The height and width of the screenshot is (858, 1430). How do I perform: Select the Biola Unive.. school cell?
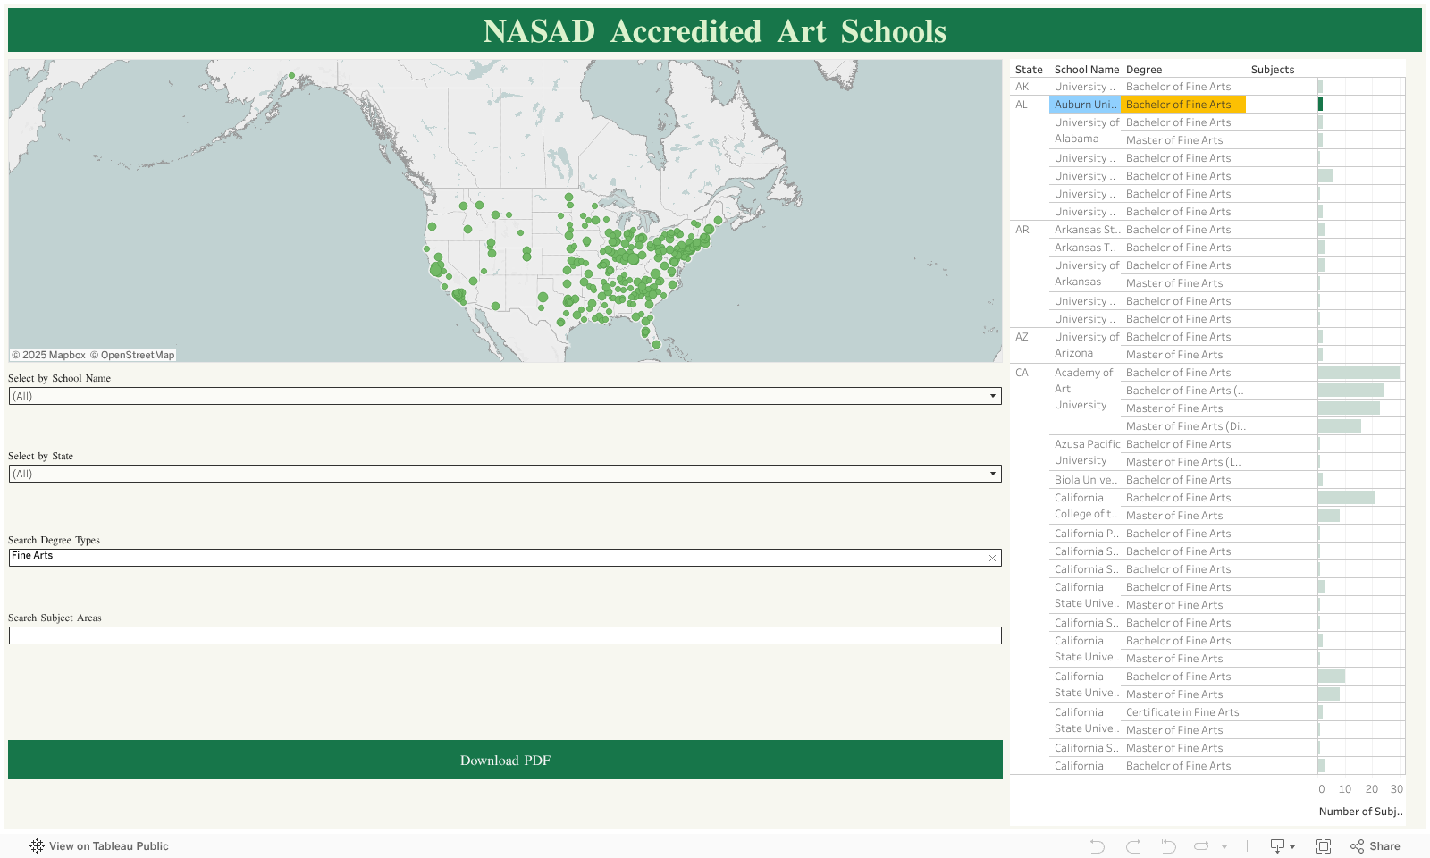tap(1086, 480)
